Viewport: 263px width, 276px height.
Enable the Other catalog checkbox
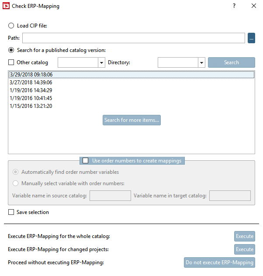(x=11, y=62)
